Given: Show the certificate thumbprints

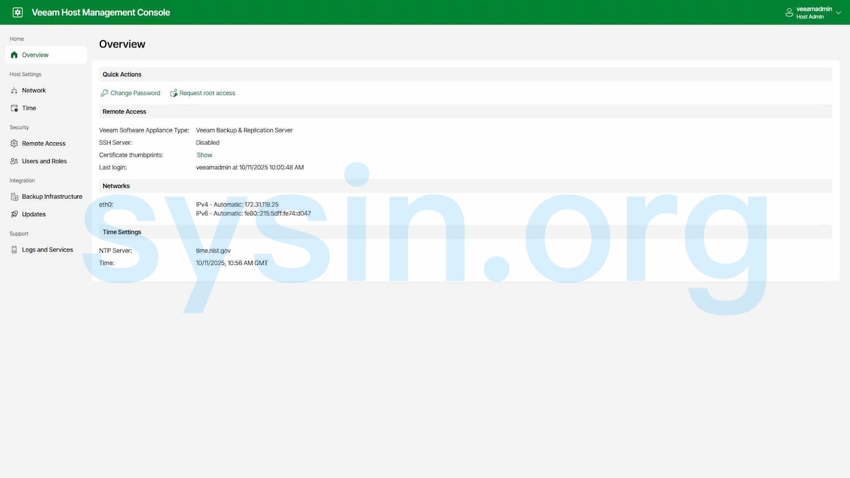Looking at the screenshot, I should (x=205, y=155).
